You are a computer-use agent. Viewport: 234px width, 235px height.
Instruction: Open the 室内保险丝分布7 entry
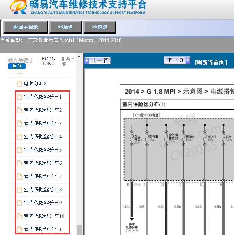click(43, 176)
